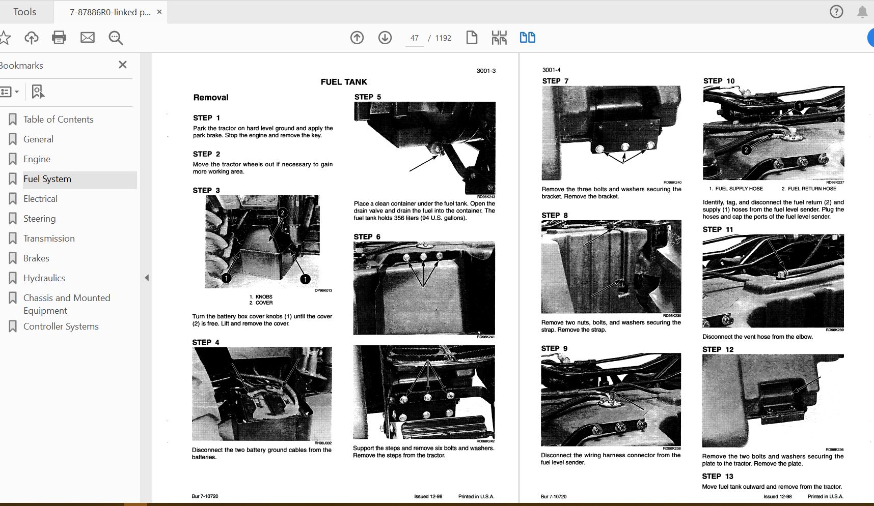The image size is (874, 506).
Task: Email the document
Action: 87,37
